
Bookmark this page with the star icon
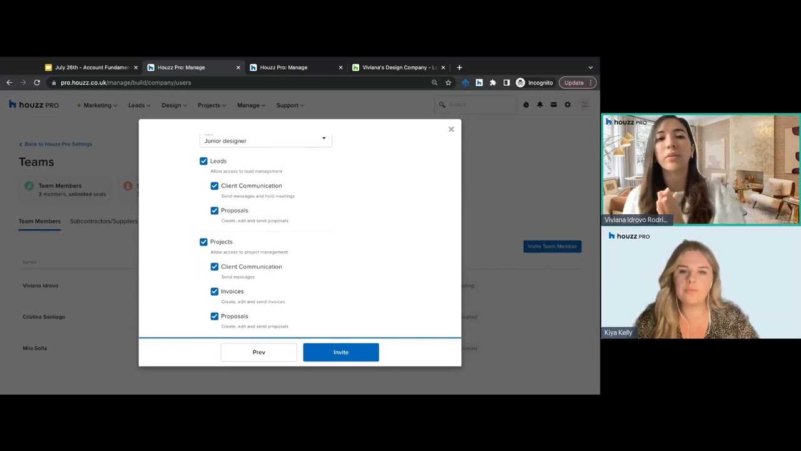tap(448, 83)
